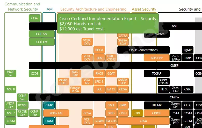Select the Scrum CSP-SM certification
Image resolution: width=202 pixels, height=128 pixels.
[x=164, y=81]
